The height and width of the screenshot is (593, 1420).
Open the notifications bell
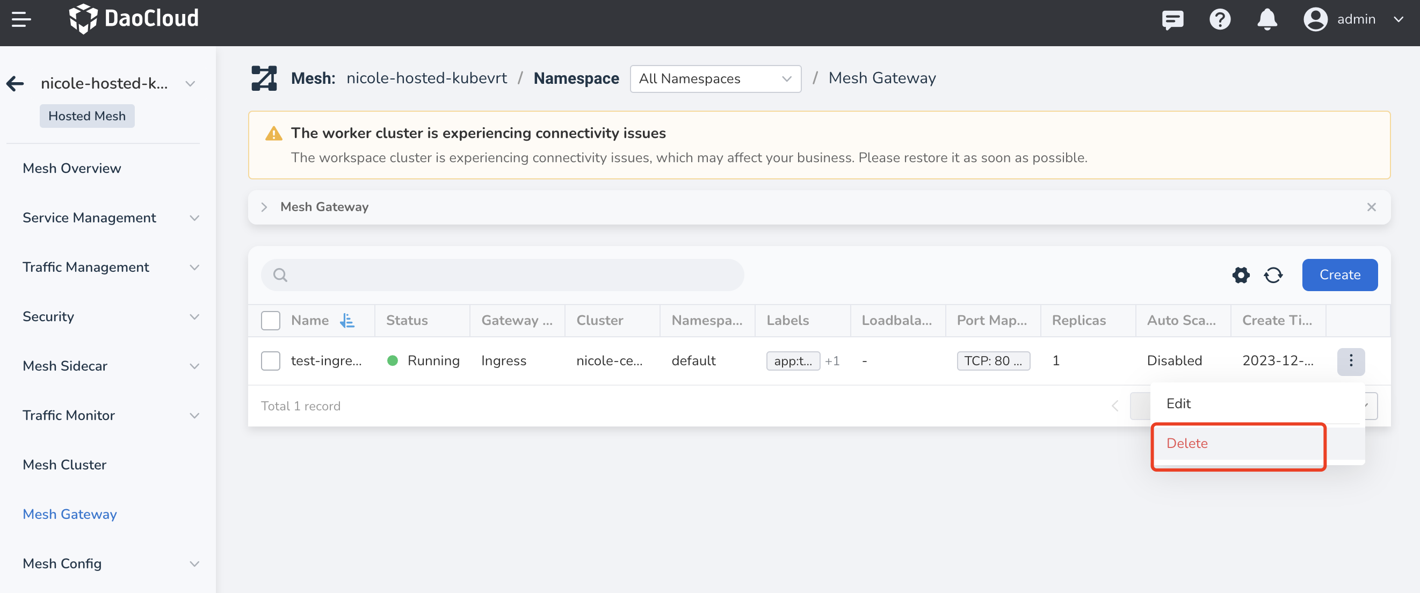tap(1267, 20)
